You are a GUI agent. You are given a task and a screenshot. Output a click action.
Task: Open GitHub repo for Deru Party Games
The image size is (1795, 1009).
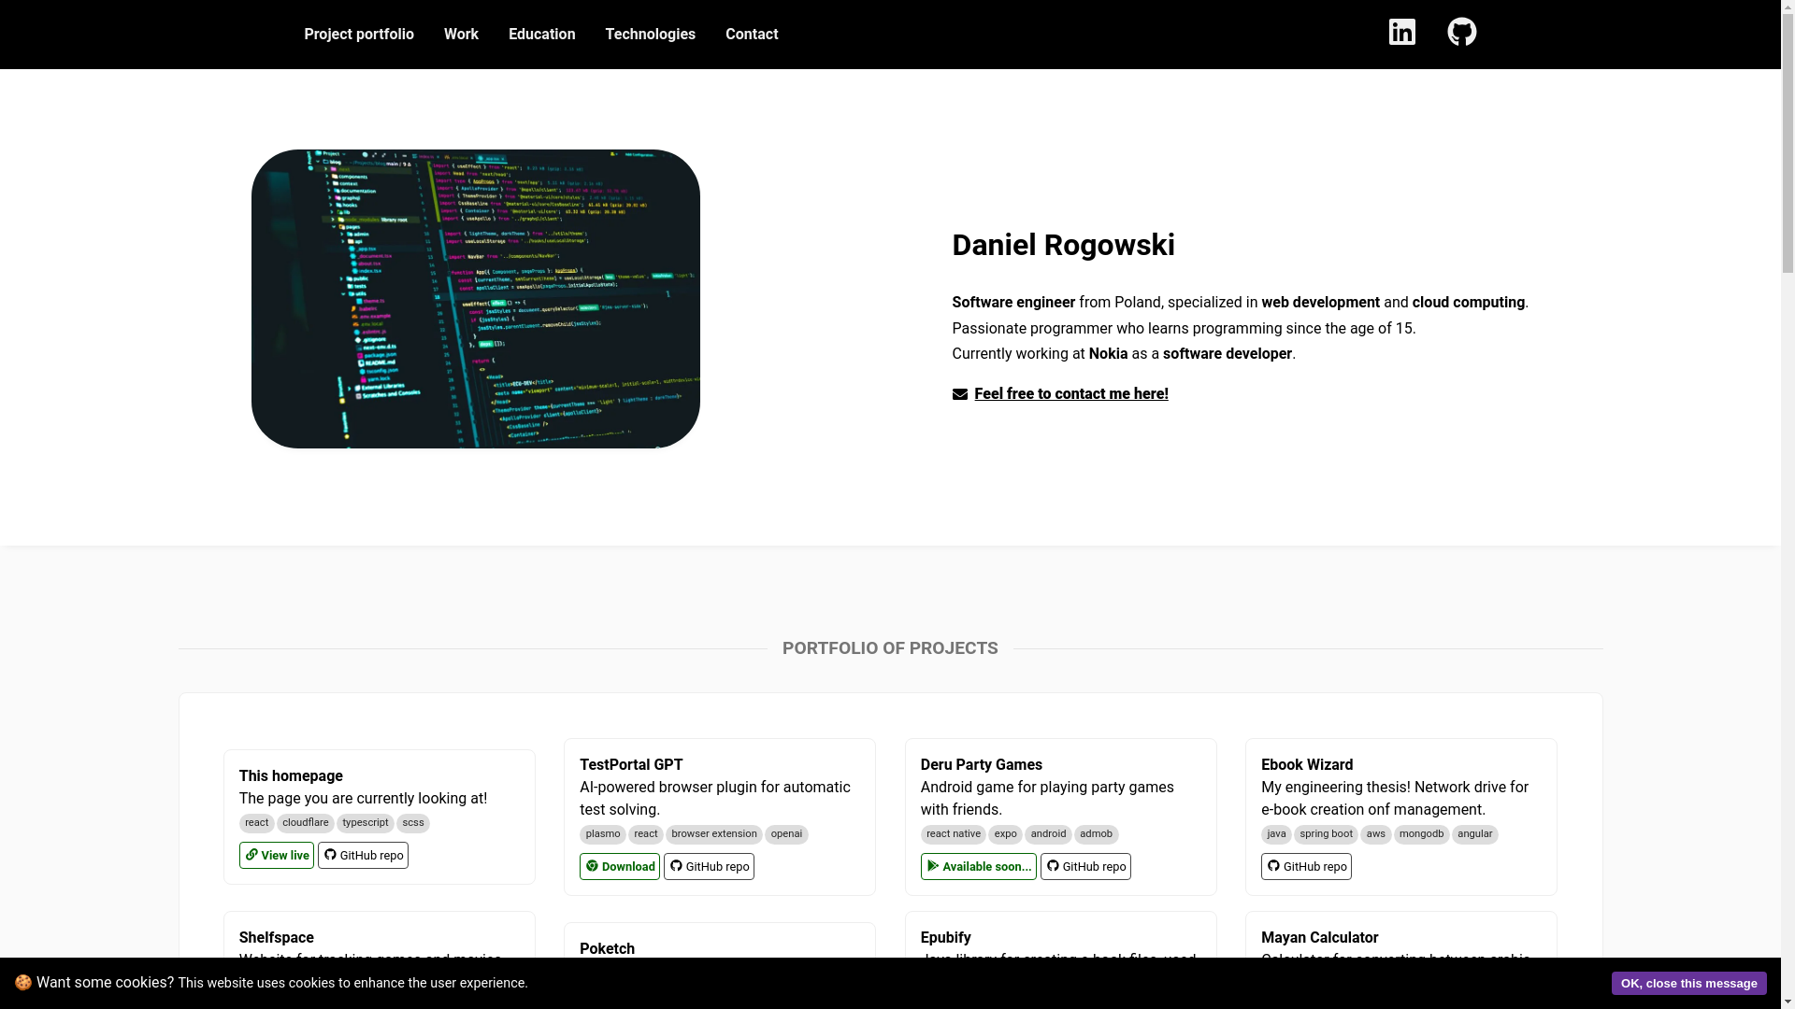tap(1085, 867)
